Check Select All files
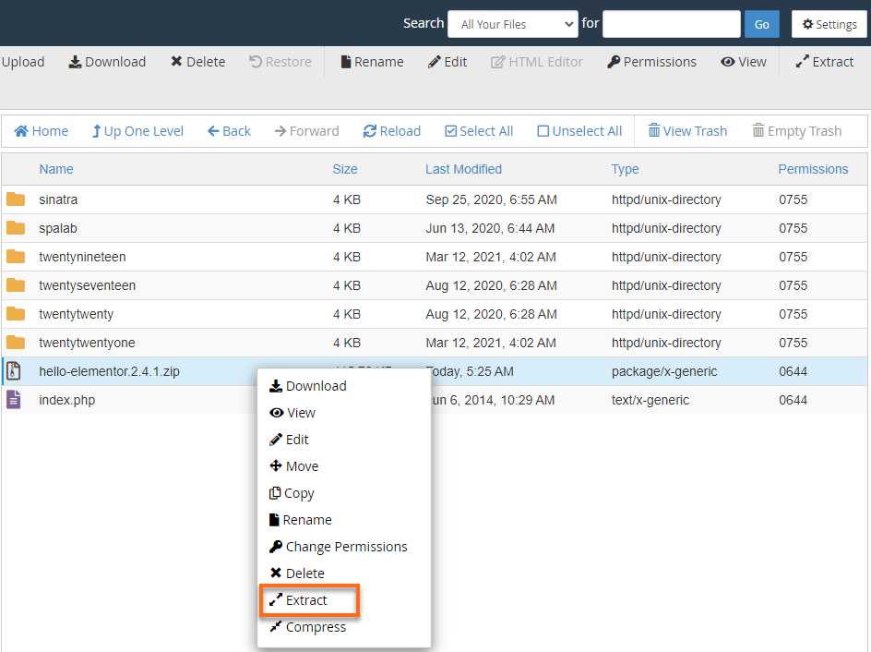Viewport: 871px width, 652px height. [x=479, y=131]
